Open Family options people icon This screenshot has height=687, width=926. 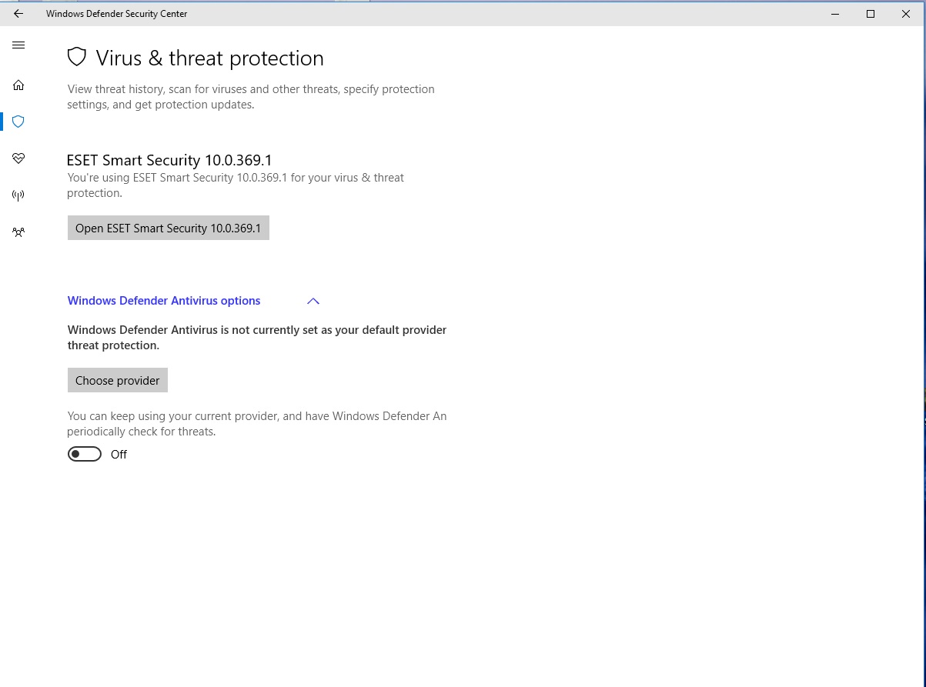(x=18, y=232)
